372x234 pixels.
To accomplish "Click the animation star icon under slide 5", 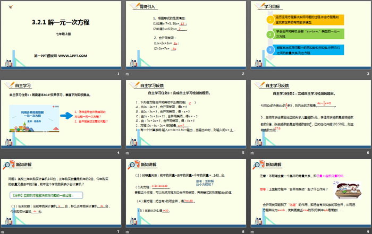I will pos(128,153).
